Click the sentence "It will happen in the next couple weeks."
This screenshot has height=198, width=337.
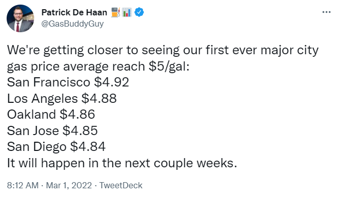pyautogui.click(x=122, y=163)
